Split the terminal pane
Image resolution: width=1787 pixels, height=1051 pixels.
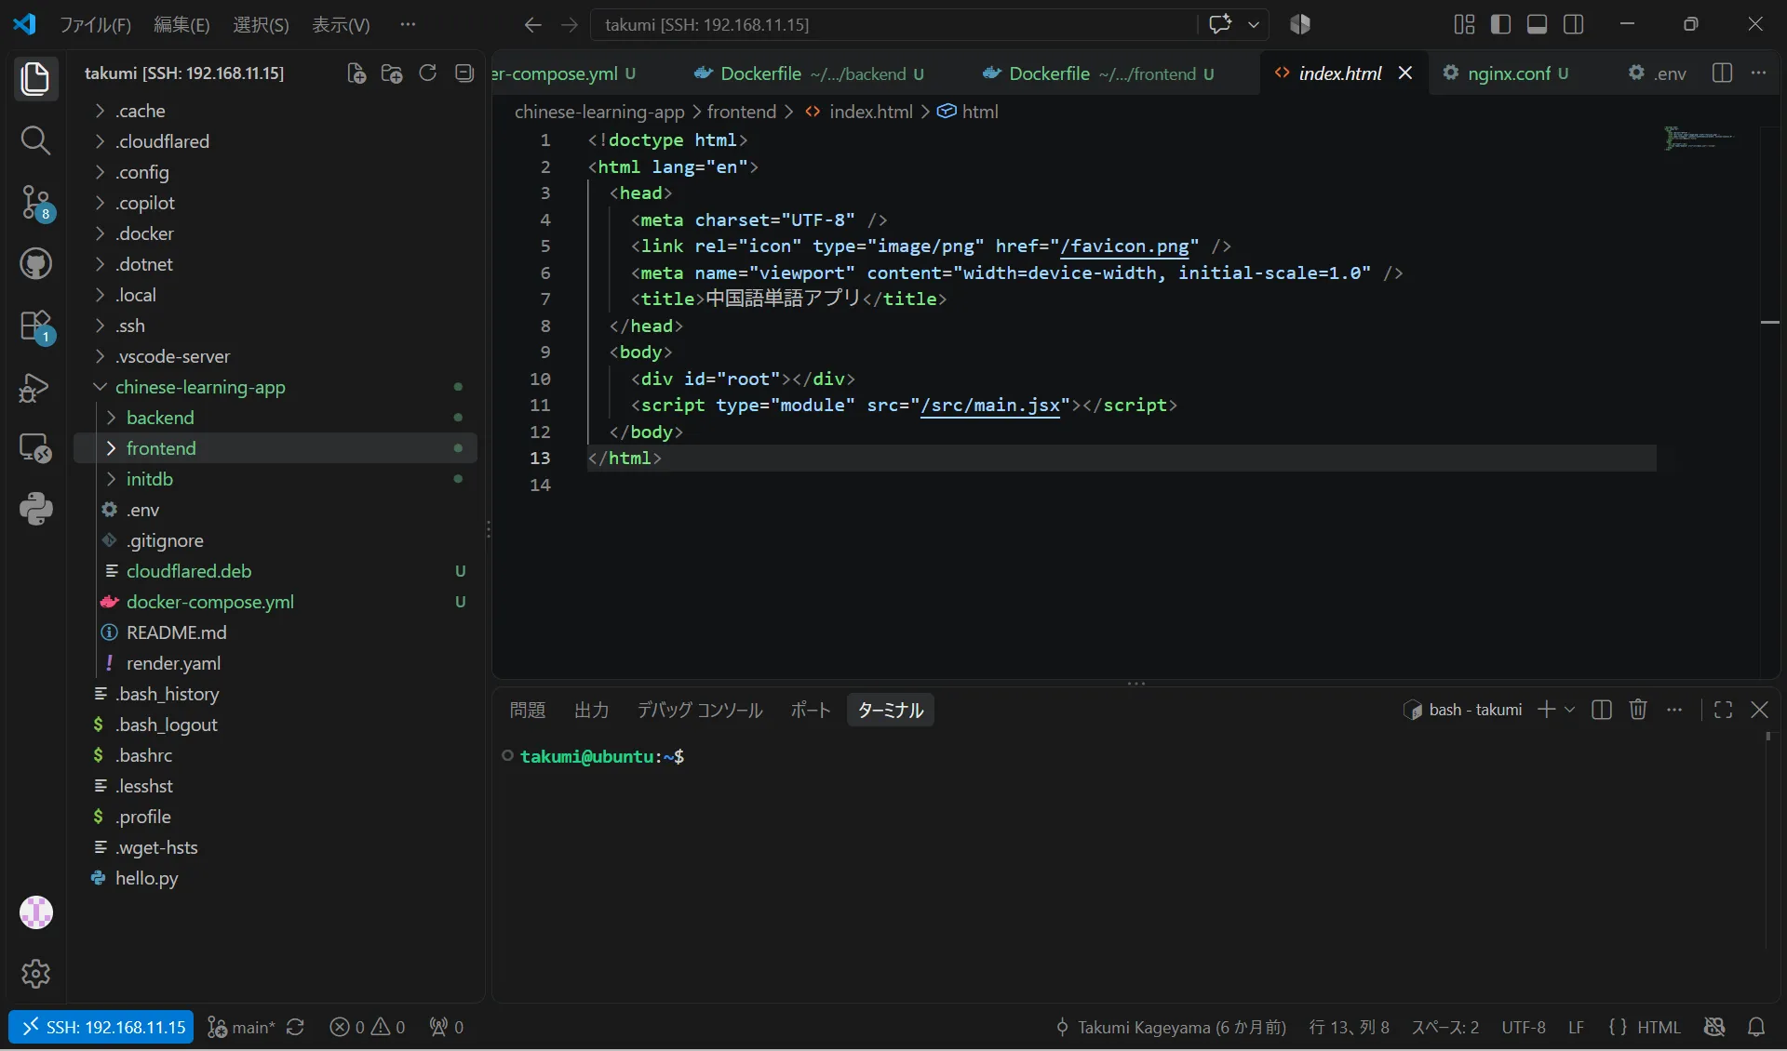tap(1602, 710)
